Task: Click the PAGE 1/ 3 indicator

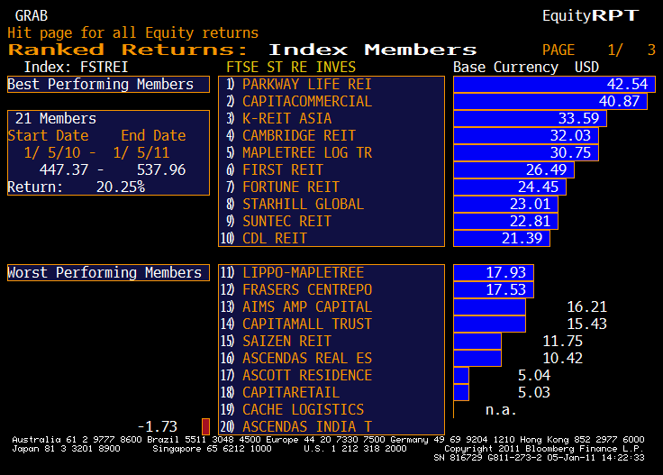Action: tap(599, 50)
